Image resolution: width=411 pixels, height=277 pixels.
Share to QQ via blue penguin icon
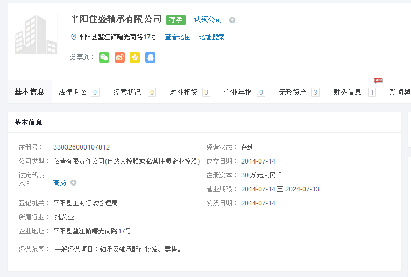[x=150, y=57]
